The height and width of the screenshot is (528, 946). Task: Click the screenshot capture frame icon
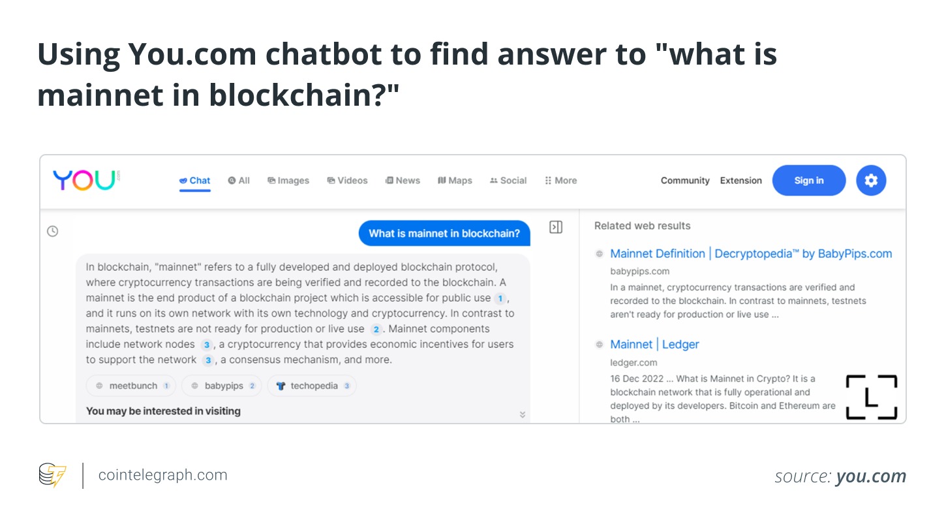pos(872,397)
